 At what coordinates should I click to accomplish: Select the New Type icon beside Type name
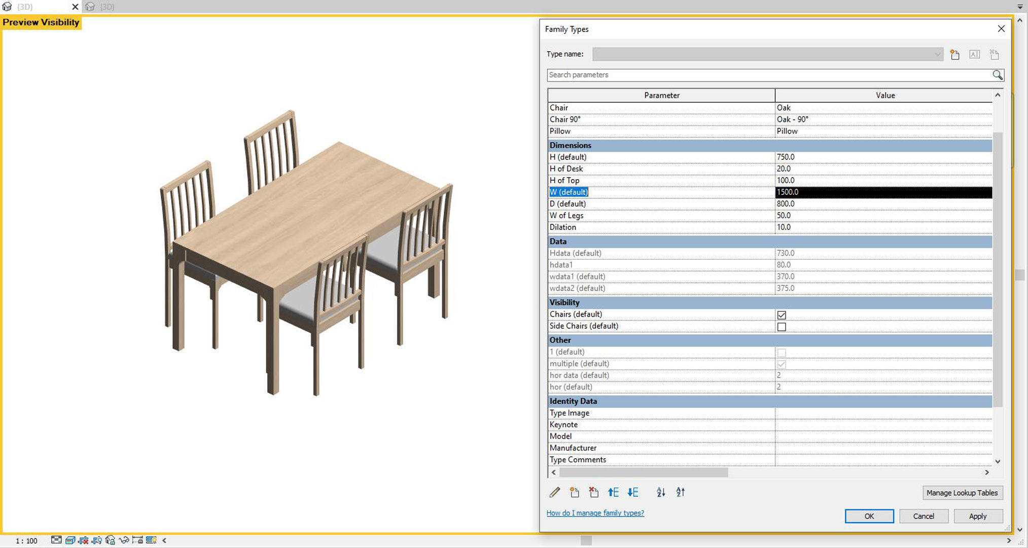tap(954, 54)
